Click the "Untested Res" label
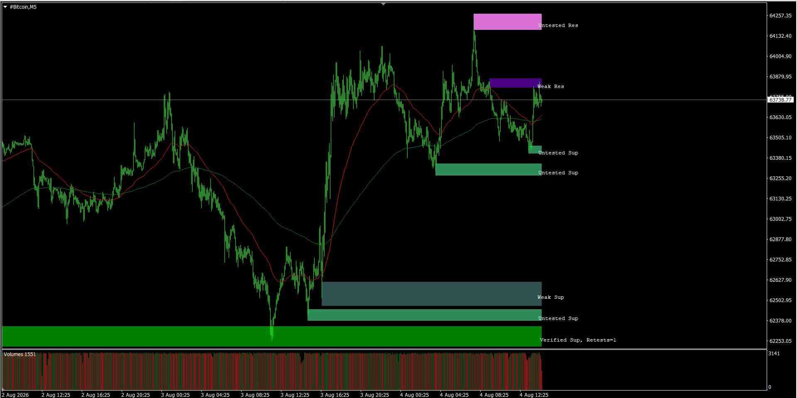This screenshot has height=398, width=797. click(x=558, y=25)
